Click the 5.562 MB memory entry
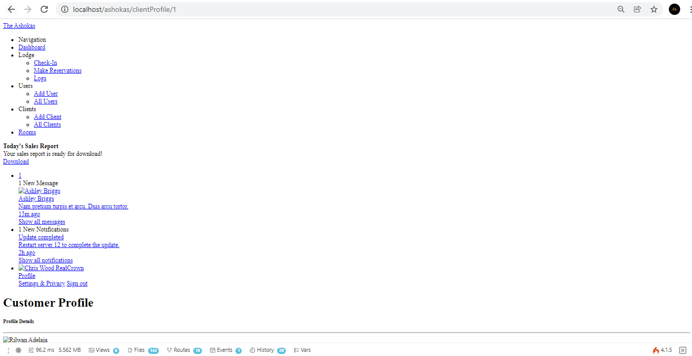 coord(69,350)
